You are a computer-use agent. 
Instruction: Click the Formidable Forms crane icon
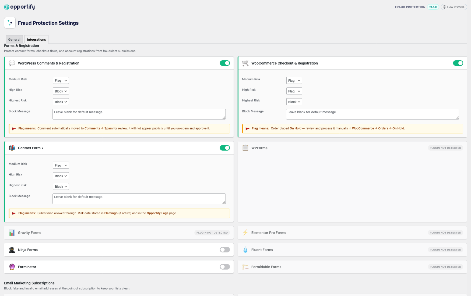(x=245, y=267)
